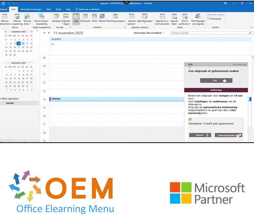254x215 pixels.
Task: Switch to Week view
Action: (94, 18)
